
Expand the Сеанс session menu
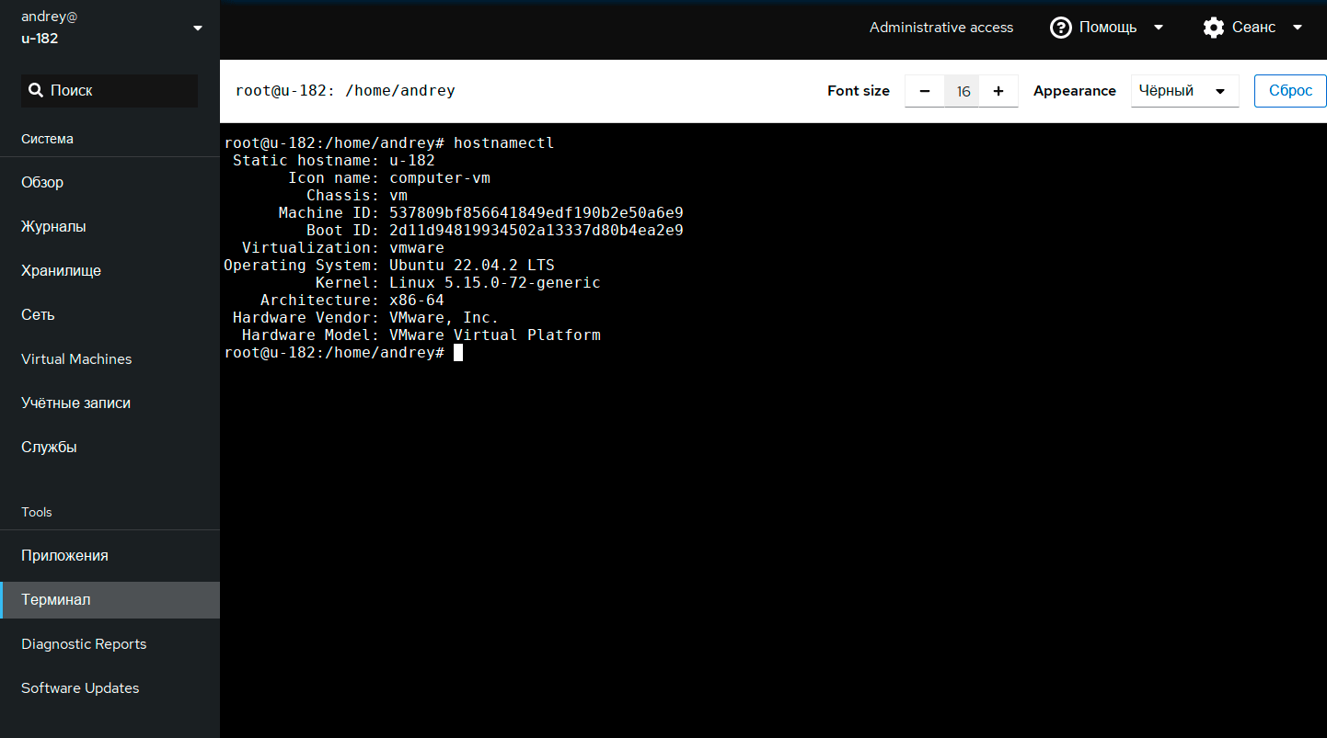(x=1252, y=28)
